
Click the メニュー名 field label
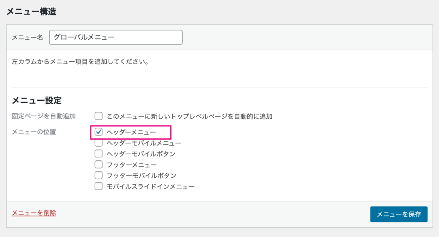pos(27,37)
